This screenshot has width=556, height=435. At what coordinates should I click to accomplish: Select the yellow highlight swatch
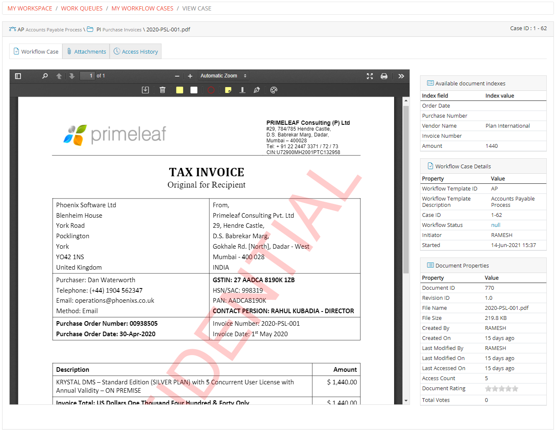(179, 90)
